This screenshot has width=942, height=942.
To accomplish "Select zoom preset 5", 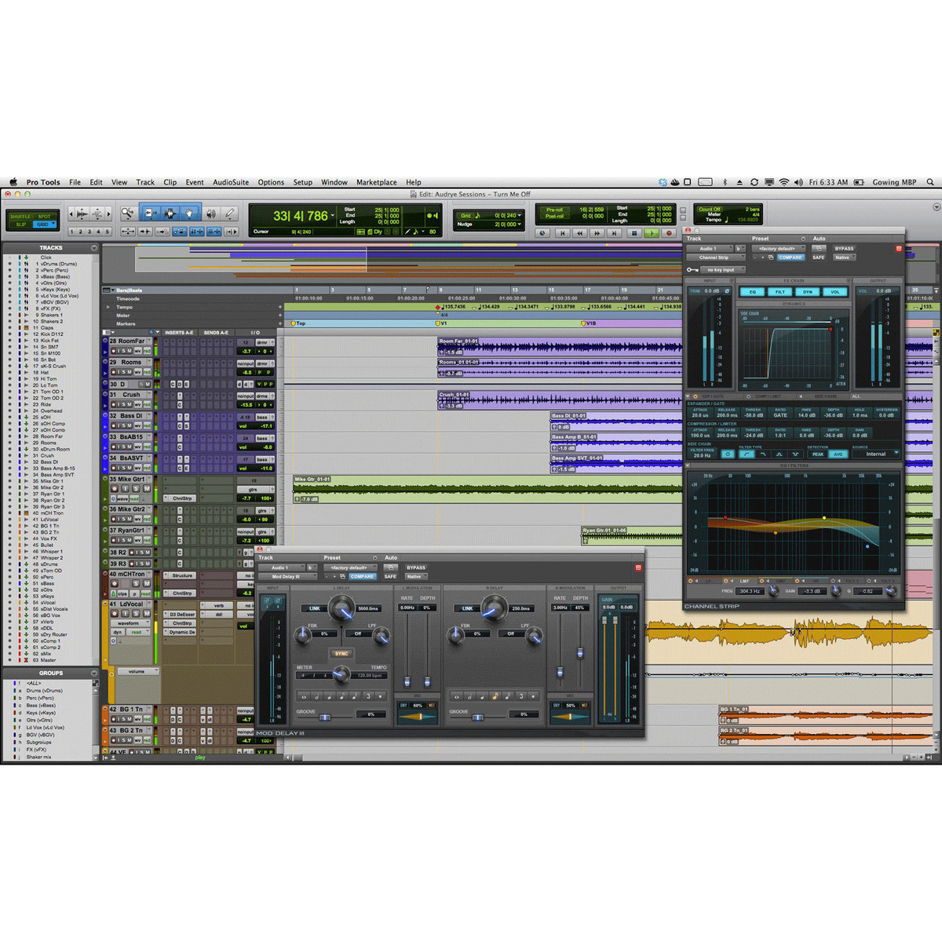I will (107, 232).
